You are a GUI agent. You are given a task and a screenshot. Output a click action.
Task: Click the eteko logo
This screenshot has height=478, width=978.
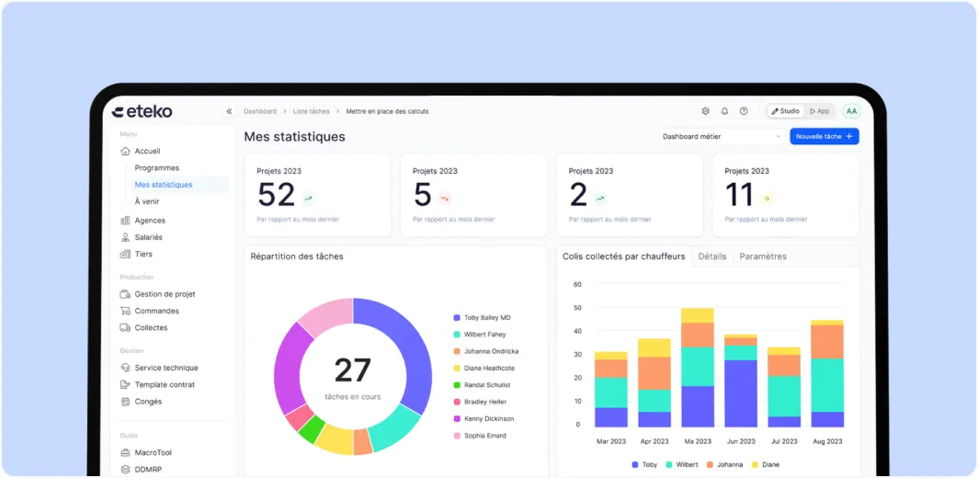(x=142, y=112)
